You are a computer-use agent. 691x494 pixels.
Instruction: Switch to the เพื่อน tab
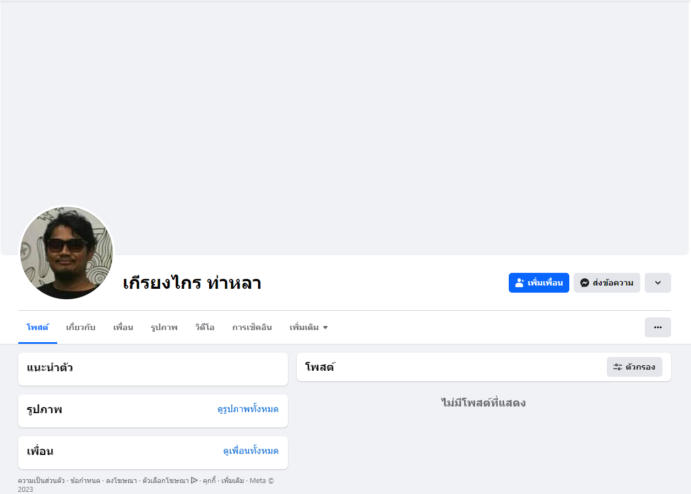click(x=123, y=327)
